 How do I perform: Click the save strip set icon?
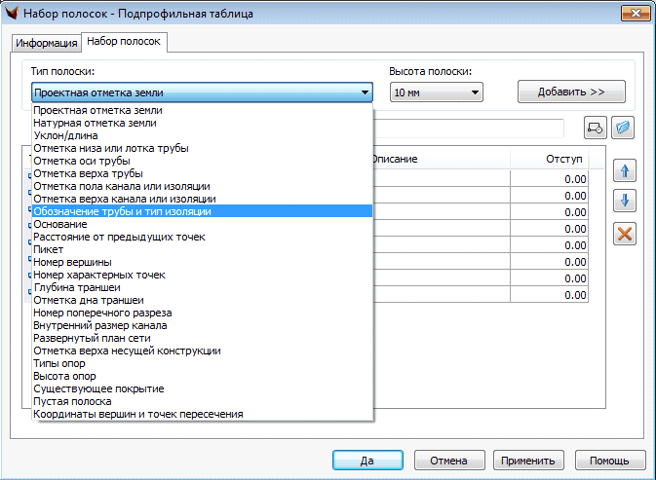[x=595, y=129]
